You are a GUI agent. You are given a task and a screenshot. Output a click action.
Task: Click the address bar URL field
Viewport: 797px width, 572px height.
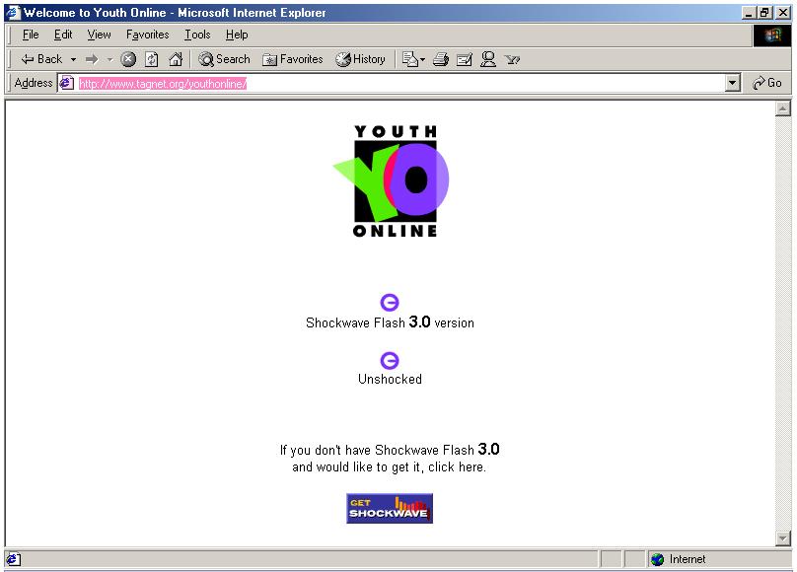point(392,83)
